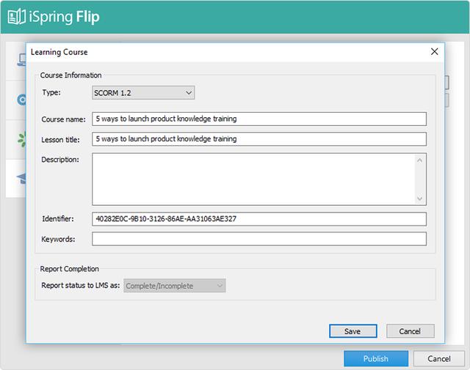Click the Identifier input field

[259, 219]
